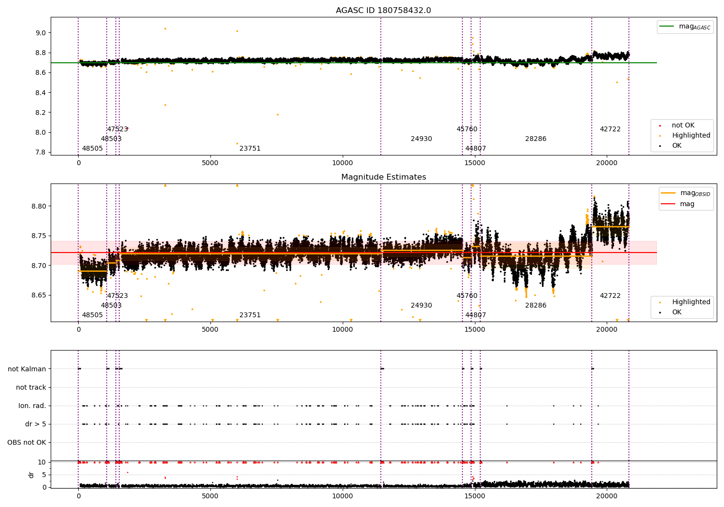Screen dimensions: 724x507
Task: Click obsid label 44807 in the middle plot
Action: point(475,315)
